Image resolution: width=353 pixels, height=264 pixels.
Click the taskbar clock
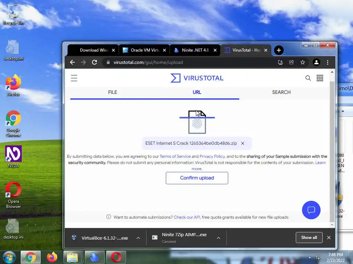tap(335, 257)
